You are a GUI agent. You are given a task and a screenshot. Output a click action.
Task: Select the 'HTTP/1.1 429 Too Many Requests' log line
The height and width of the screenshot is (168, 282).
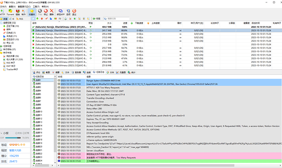point(170,88)
